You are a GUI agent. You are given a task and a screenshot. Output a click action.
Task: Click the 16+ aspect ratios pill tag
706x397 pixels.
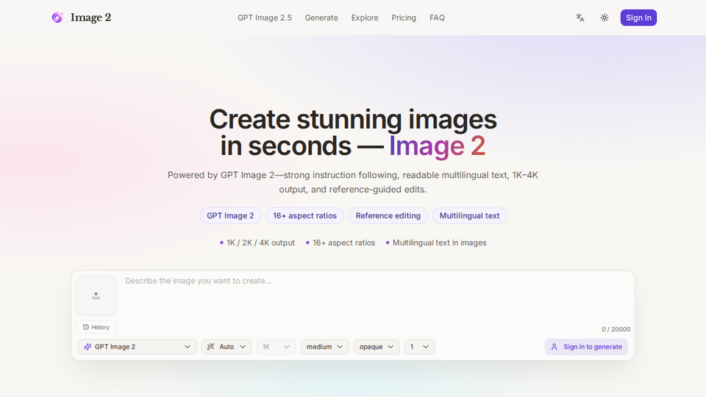pyautogui.click(x=304, y=215)
